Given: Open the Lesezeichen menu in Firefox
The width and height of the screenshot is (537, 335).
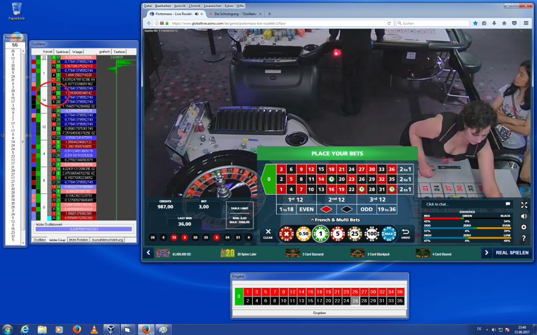Looking at the screenshot, I should coord(212,6).
